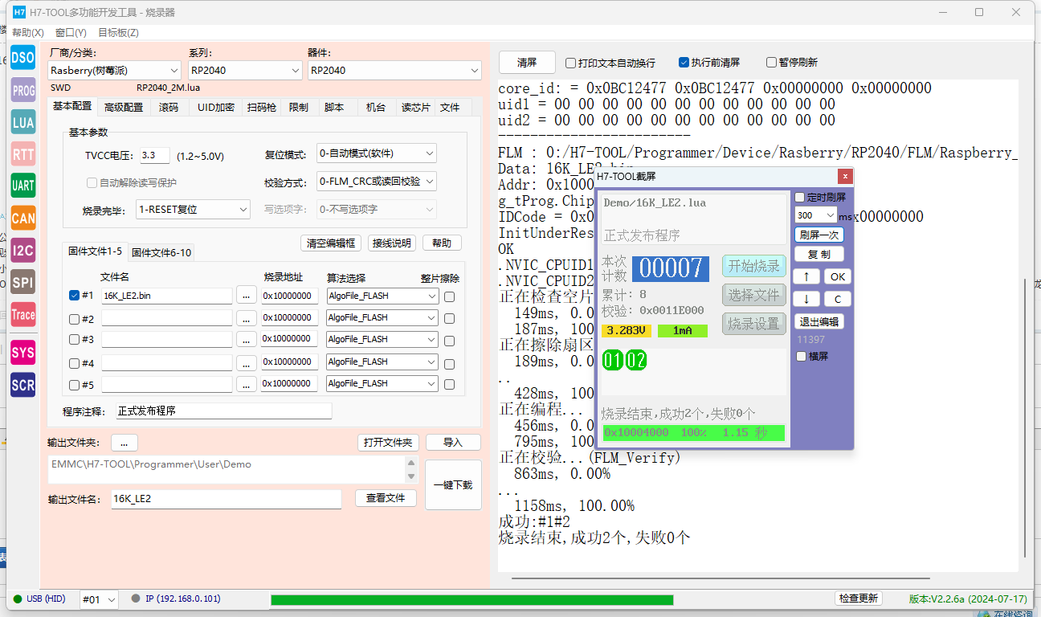The width and height of the screenshot is (1041, 617).
Task: Open the 烧录完毕 1-RESET复位 dropdown
Action: pyautogui.click(x=193, y=210)
